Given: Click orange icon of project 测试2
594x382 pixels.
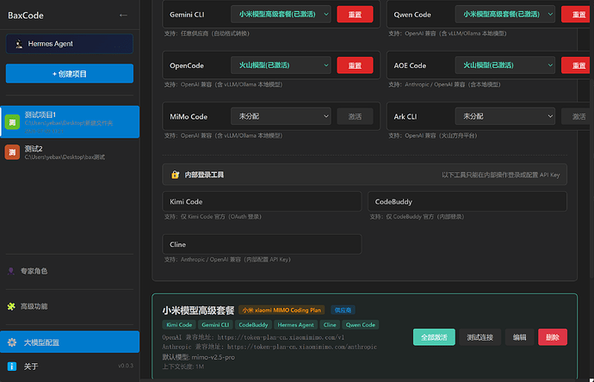Looking at the screenshot, I should click(x=12, y=152).
